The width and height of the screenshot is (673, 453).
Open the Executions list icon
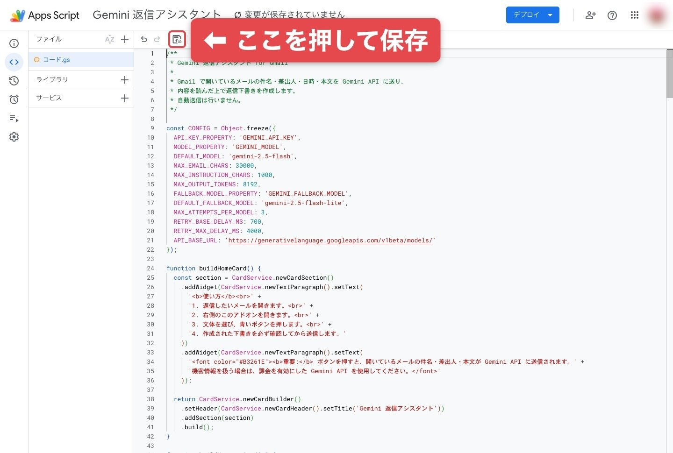tap(14, 118)
